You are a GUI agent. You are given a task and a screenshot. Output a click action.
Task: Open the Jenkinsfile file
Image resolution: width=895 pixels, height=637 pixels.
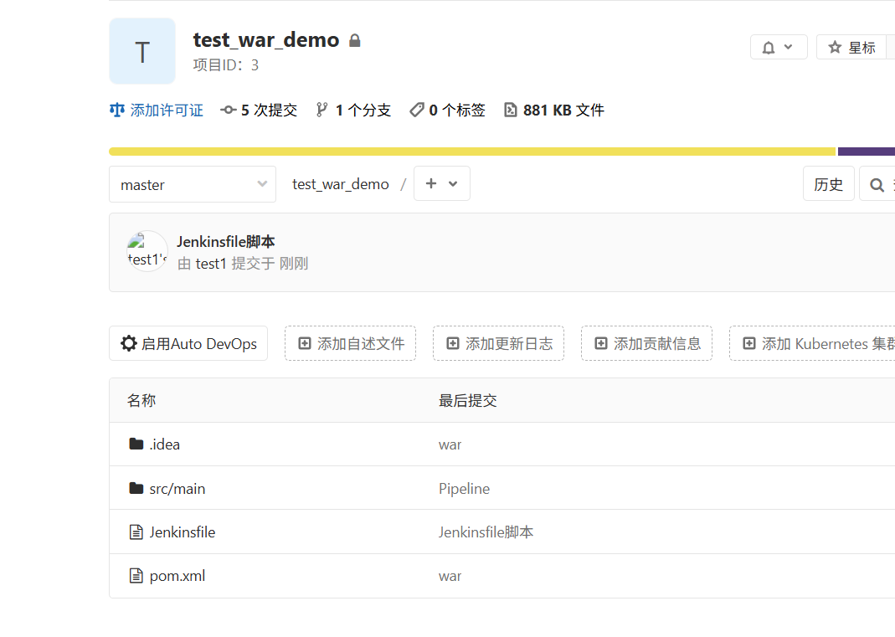click(182, 532)
